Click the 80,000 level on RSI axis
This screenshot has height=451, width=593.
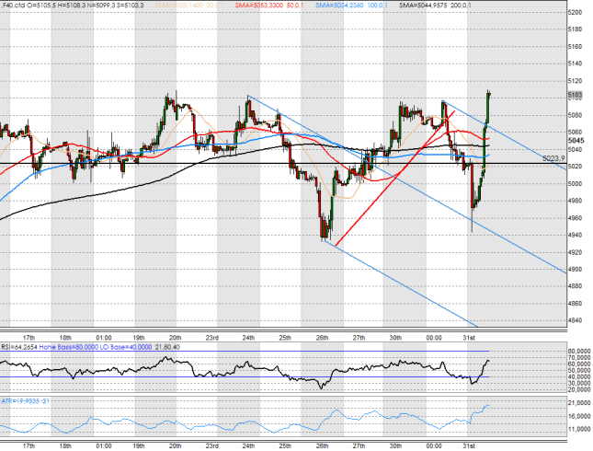click(576, 351)
